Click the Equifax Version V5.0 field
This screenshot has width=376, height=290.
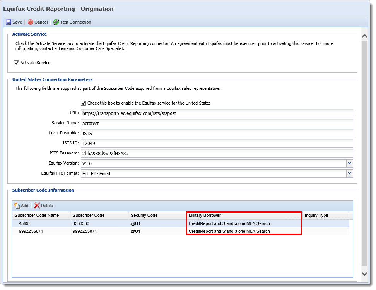pos(214,163)
